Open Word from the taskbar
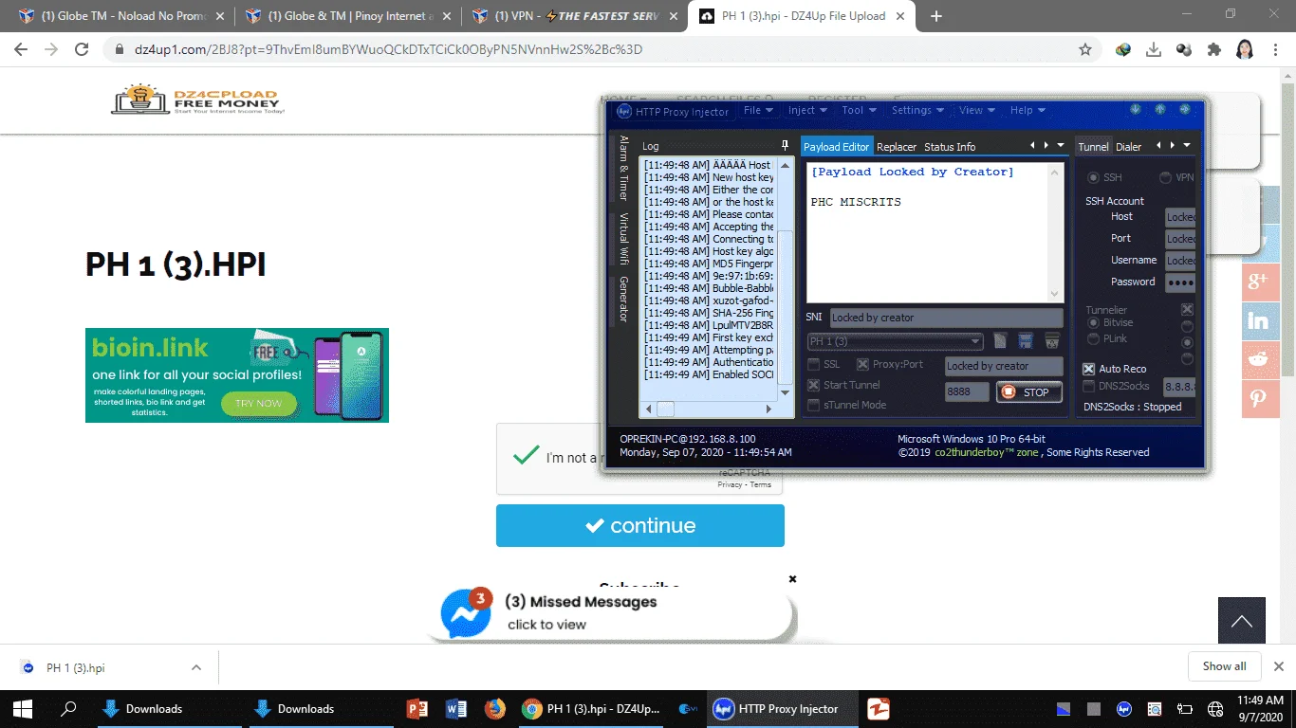Viewport: 1296px width, 728px height. pyautogui.click(x=455, y=708)
